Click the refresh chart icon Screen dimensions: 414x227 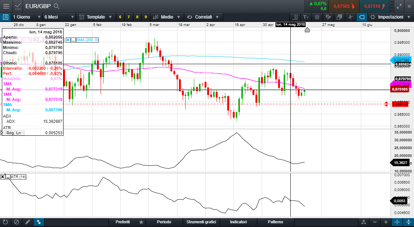5,222
